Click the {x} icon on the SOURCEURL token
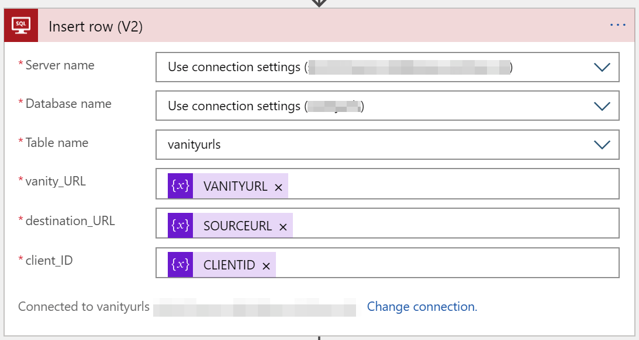The image size is (639, 340). (x=181, y=225)
